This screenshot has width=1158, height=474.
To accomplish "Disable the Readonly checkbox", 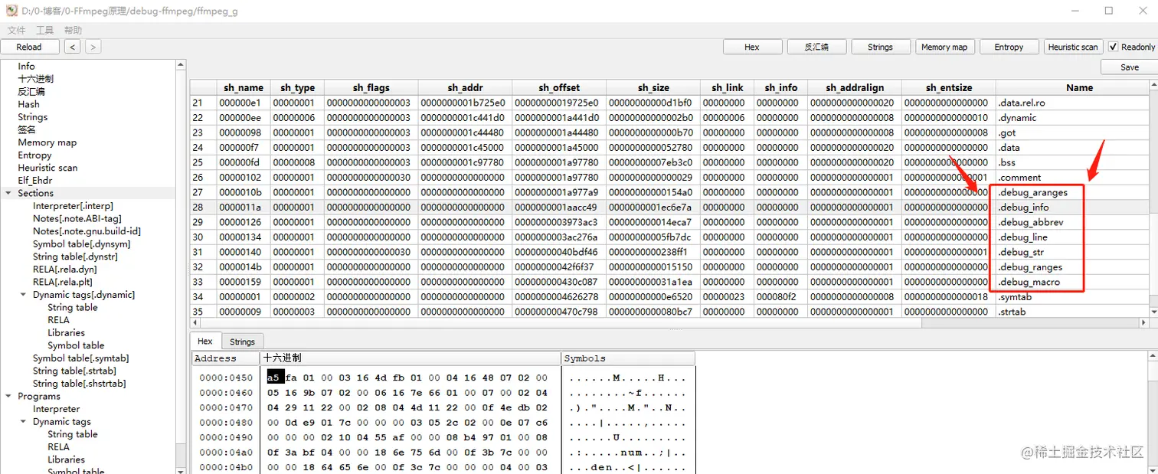I will (1114, 47).
